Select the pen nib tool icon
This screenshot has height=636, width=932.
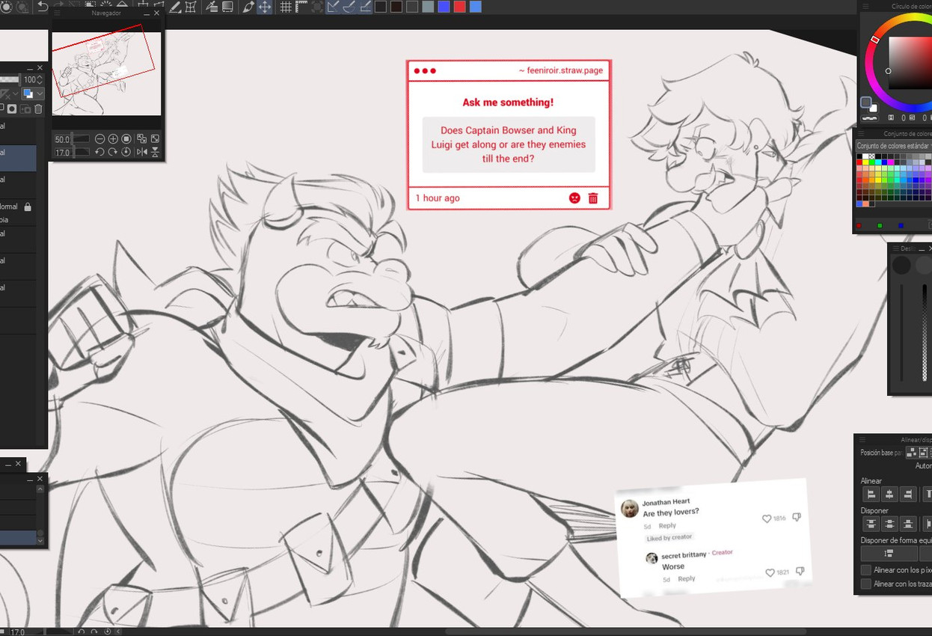pyautogui.click(x=248, y=7)
